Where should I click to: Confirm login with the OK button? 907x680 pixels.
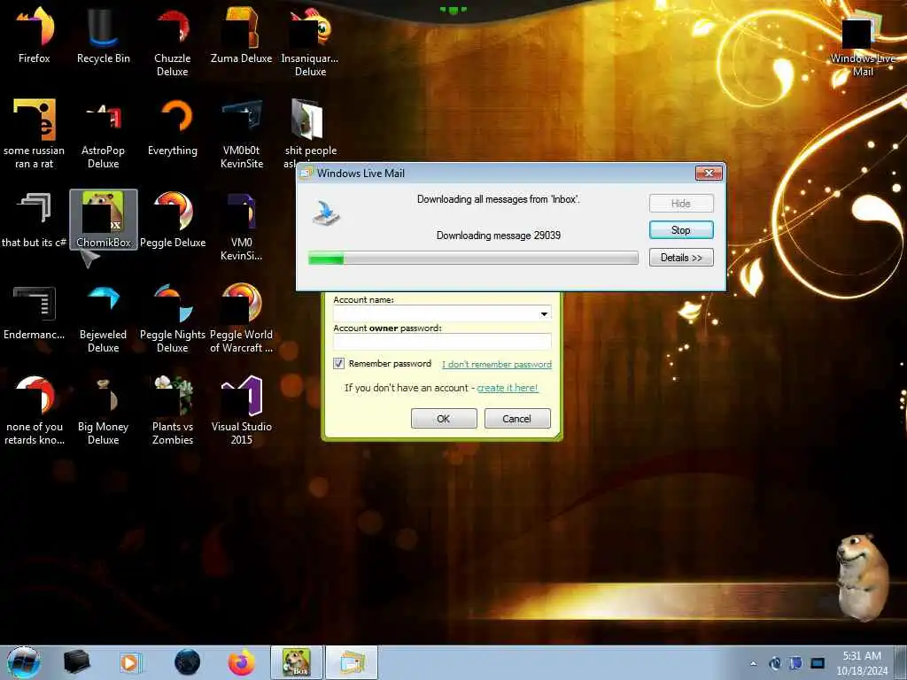(444, 419)
